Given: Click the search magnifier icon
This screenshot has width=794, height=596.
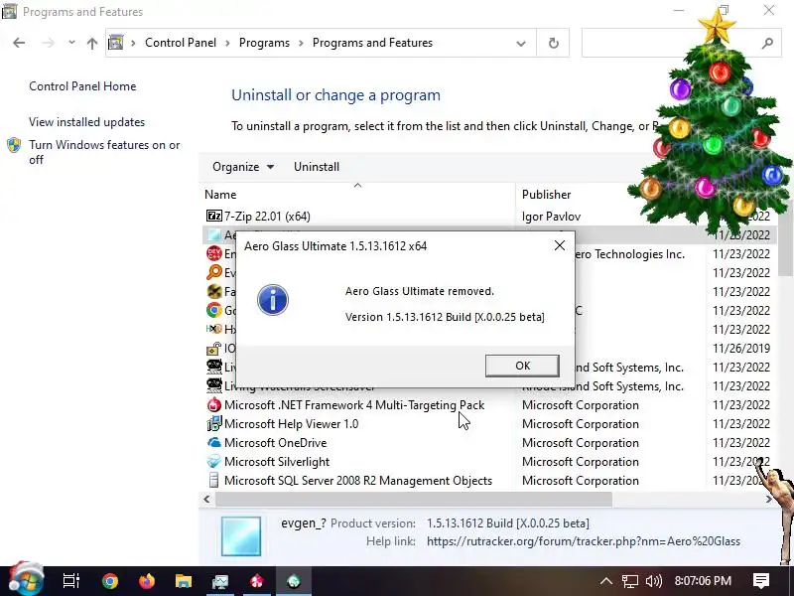Looking at the screenshot, I should pyautogui.click(x=767, y=43).
